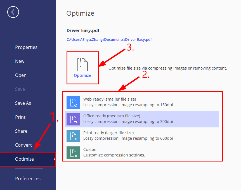The image size is (241, 190).
Task: Open Properties from the sidebar
Action: pyautogui.click(x=26, y=47)
